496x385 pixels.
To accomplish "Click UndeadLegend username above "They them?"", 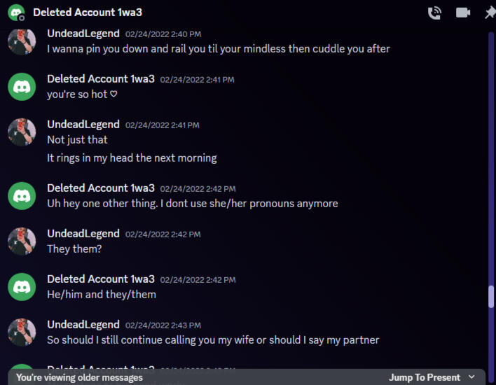I will 83,233.
